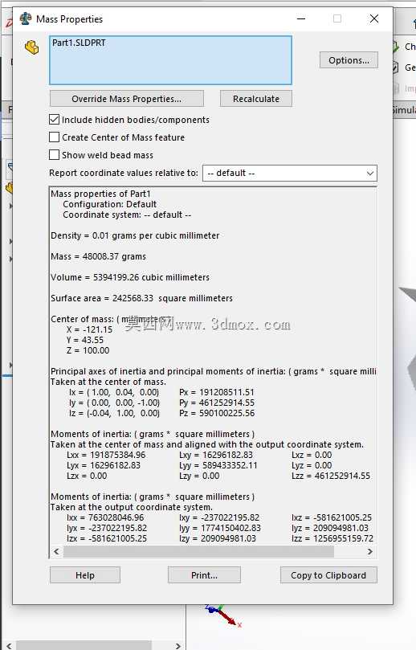Click the Mass Properties scale icon in title bar
416x650 pixels.
[26, 18]
